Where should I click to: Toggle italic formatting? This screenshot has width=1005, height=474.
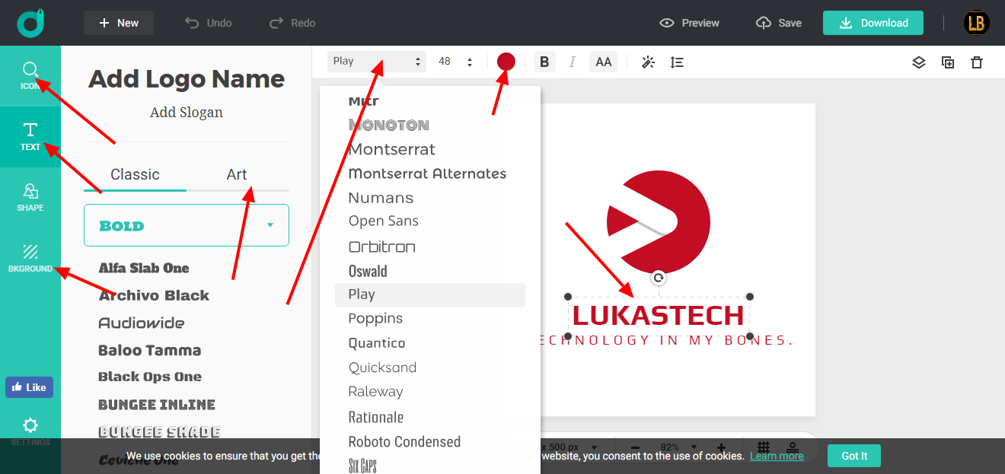tap(573, 62)
